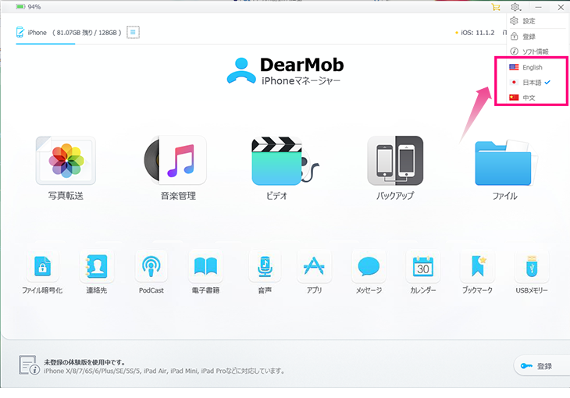Open the USBメモリー flash drive icon
Viewport: 570px width, 398px height.
tap(532, 266)
